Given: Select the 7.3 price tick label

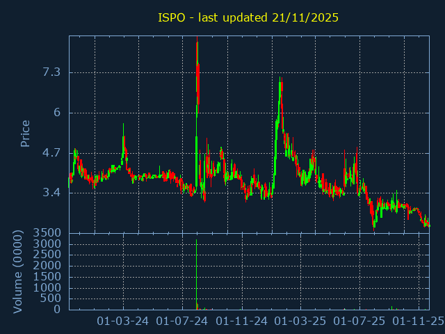Looking at the screenshot, I should [51, 72].
